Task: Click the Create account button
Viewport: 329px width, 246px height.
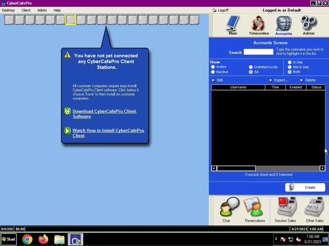Action: pyautogui.click(x=305, y=187)
